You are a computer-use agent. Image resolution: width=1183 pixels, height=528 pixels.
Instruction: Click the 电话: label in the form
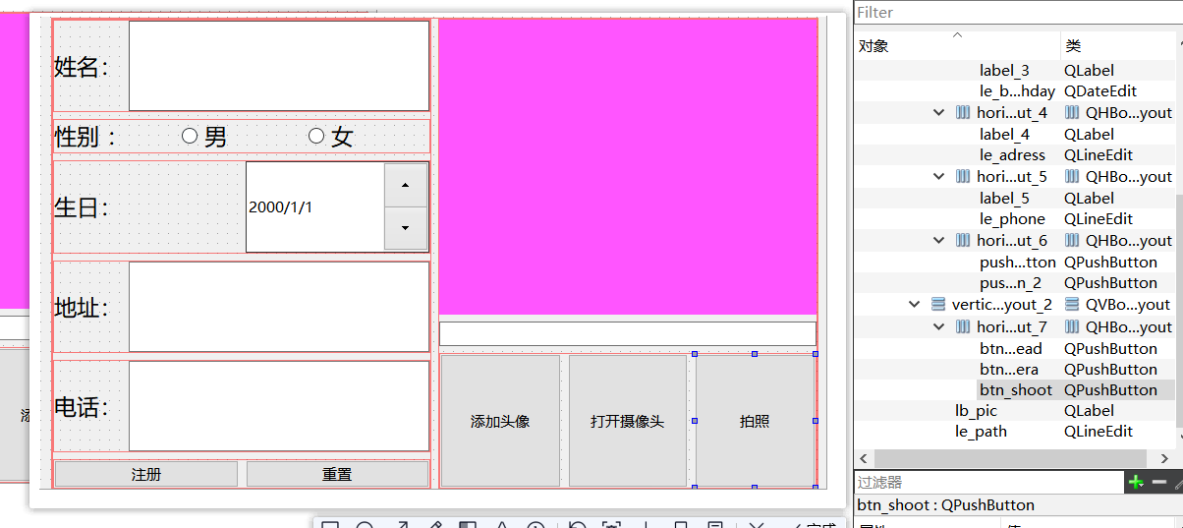point(82,407)
